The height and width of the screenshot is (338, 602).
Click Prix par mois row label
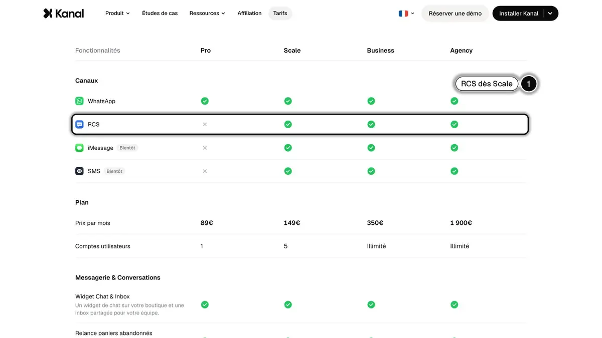93,223
